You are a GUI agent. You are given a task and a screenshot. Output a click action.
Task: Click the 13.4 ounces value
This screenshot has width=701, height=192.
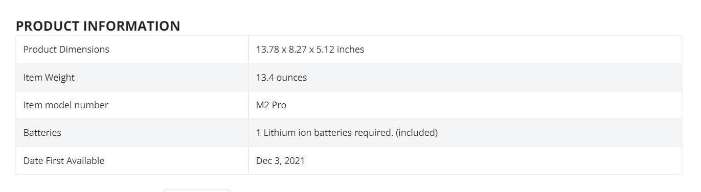click(x=281, y=78)
